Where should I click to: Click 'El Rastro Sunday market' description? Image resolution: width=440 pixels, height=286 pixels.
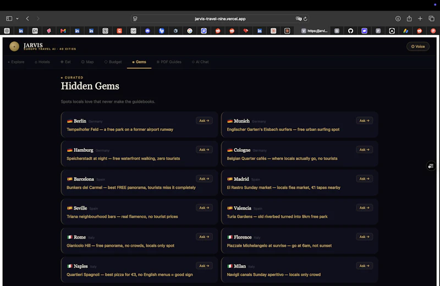(x=283, y=188)
